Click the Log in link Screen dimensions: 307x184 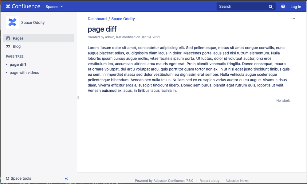click(x=296, y=7)
